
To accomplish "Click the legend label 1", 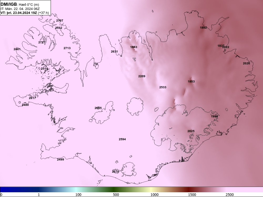I will click(x=39, y=195).
